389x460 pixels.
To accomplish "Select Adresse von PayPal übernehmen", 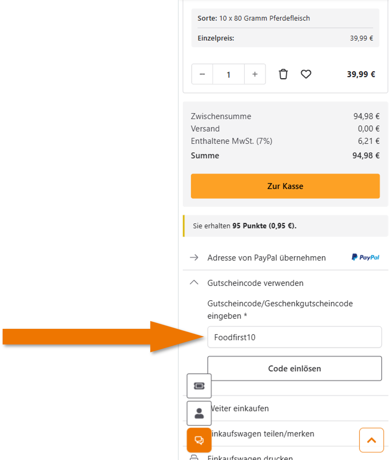I will 267,258.
